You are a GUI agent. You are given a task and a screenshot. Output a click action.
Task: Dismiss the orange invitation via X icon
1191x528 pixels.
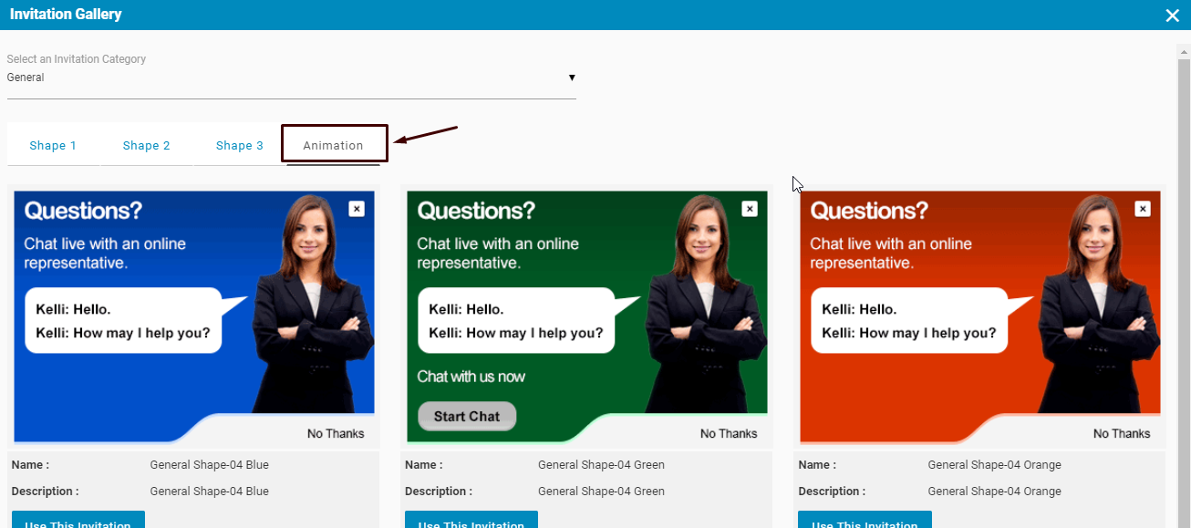coord(1143,209)
